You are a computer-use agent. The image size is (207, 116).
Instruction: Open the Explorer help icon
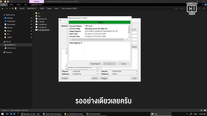(206, 5)
